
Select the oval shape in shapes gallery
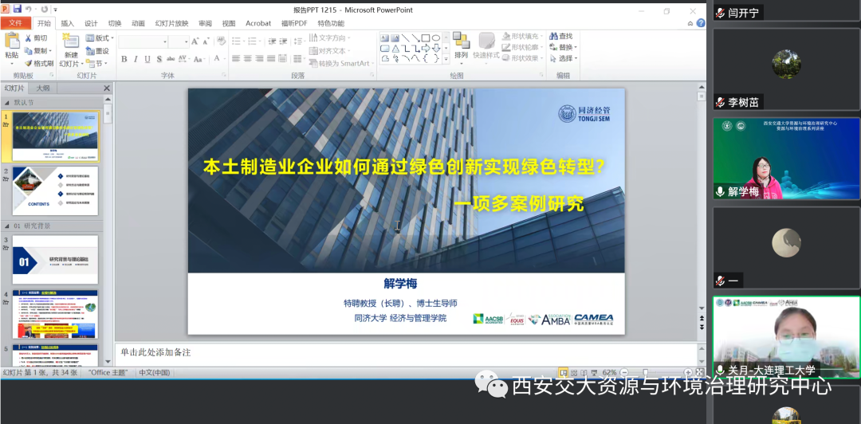[436, 37]
